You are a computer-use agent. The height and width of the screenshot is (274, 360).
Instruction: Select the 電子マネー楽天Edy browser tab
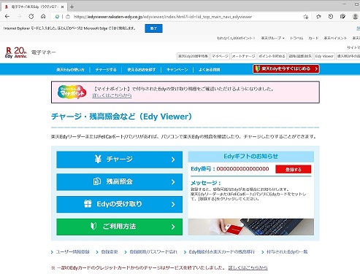tap(34, 7)
